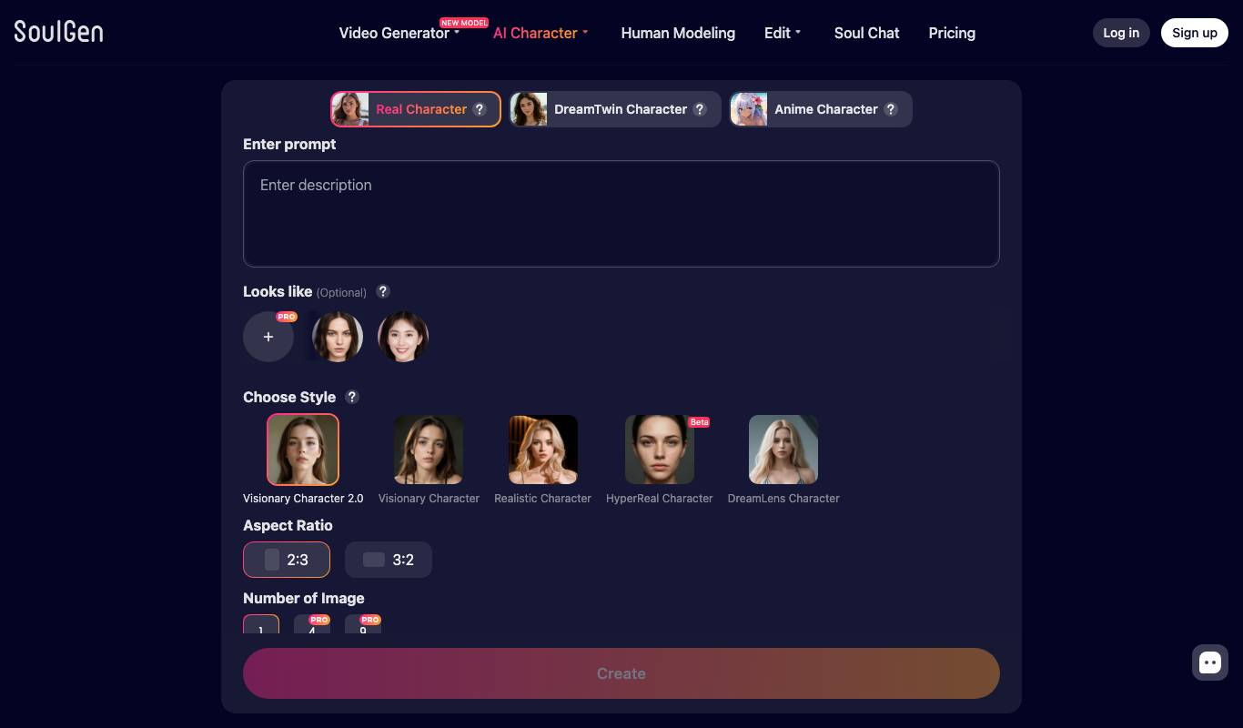
Task: Focus the Enter description prompt field
Action: (x=621, y=214)
